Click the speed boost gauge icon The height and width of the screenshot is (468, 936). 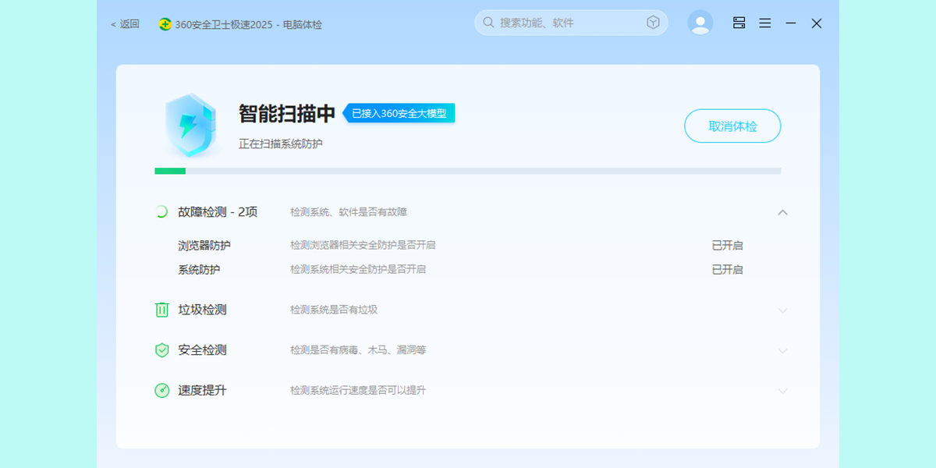[162, 391]
